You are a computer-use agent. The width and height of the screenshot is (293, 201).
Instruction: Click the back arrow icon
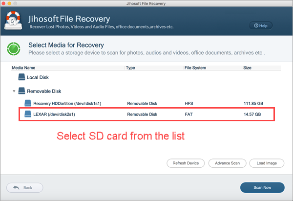(x=16, y=187)
